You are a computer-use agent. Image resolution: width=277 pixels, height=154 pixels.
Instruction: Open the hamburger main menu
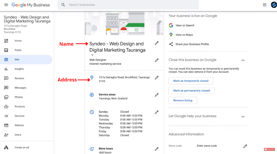click(6, 5)
